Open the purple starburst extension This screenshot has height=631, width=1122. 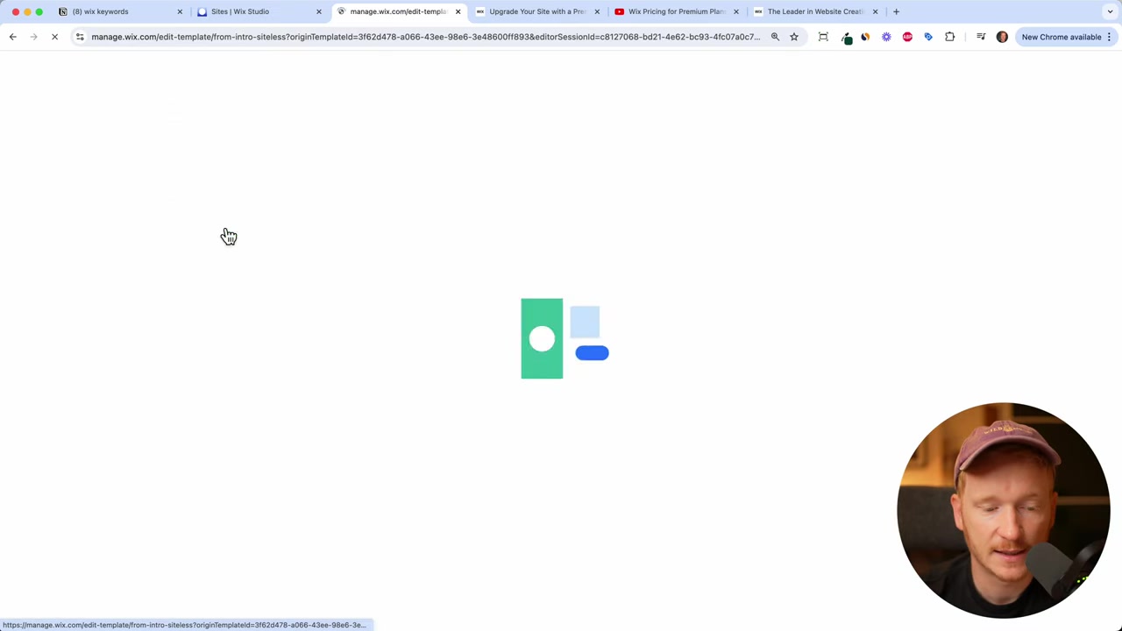pyautogui.click(x=886, y=37)
